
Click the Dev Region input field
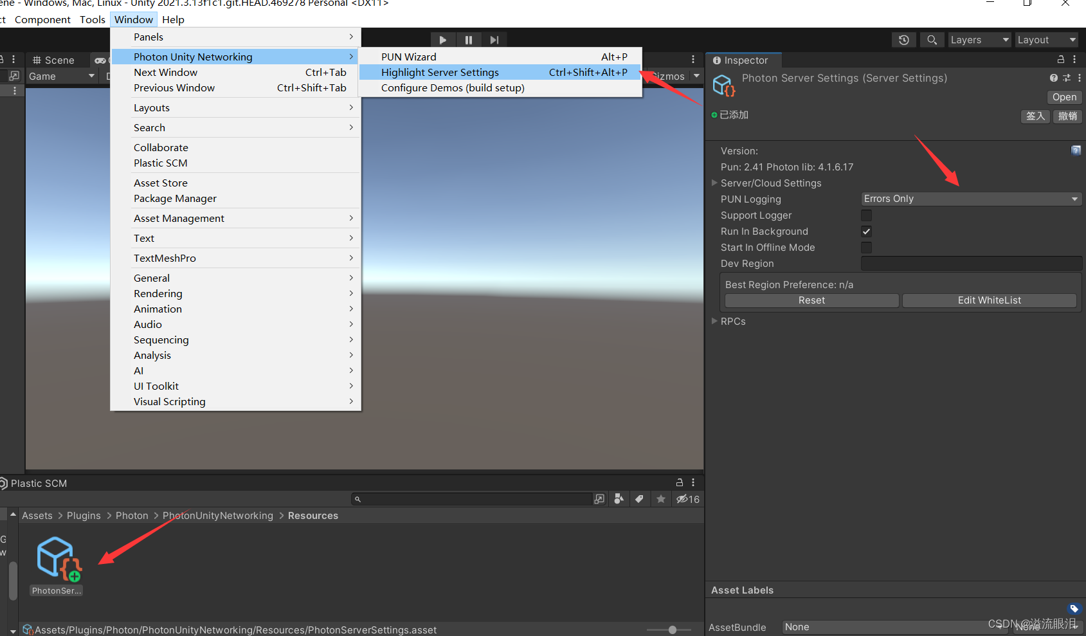pos(972,264)
